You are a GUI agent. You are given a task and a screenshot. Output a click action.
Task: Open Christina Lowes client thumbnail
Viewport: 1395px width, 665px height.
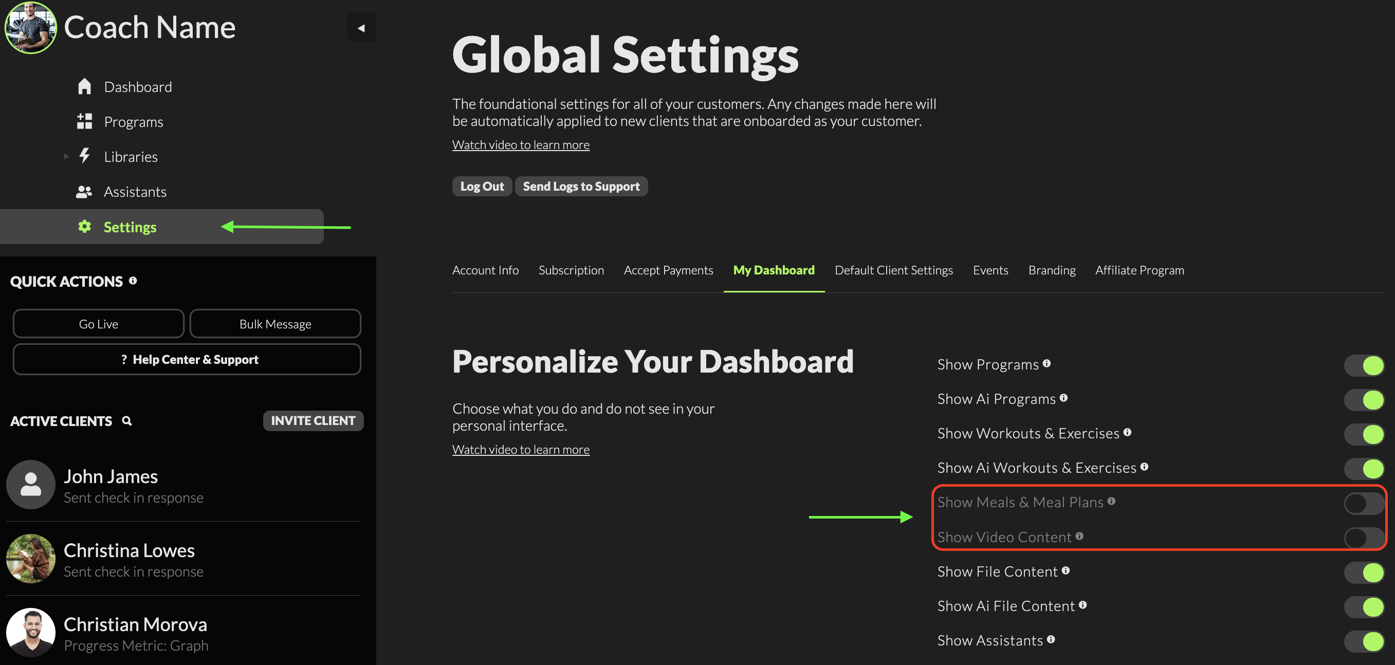point(31,558)
